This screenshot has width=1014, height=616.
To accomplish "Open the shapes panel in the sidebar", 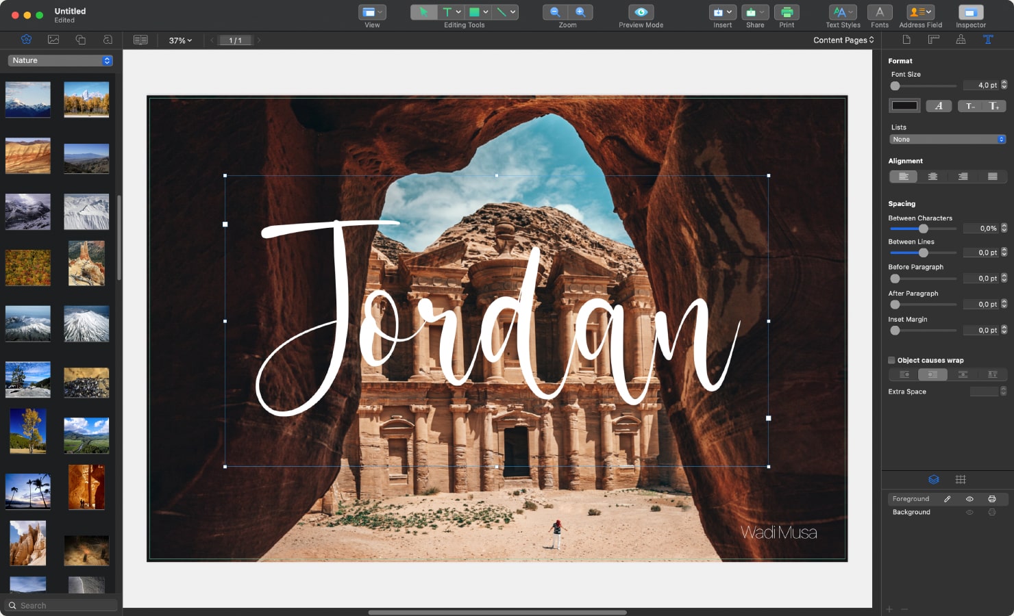I will [82, 40].
